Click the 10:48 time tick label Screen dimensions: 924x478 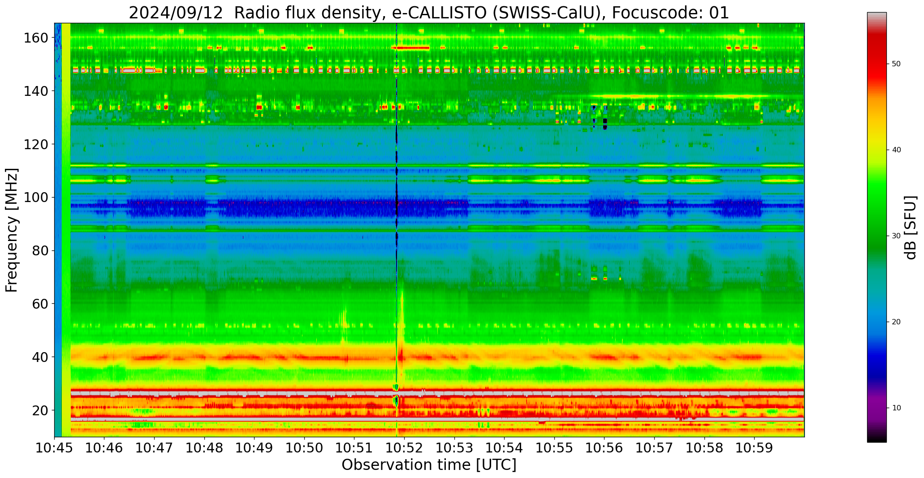(x=205, y=448)
